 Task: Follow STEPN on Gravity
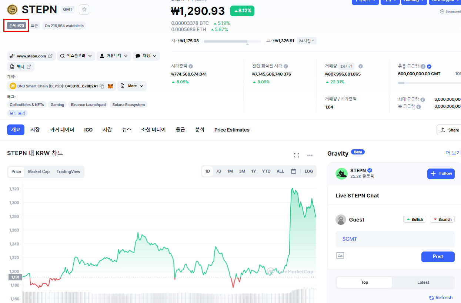click(441, 174)
